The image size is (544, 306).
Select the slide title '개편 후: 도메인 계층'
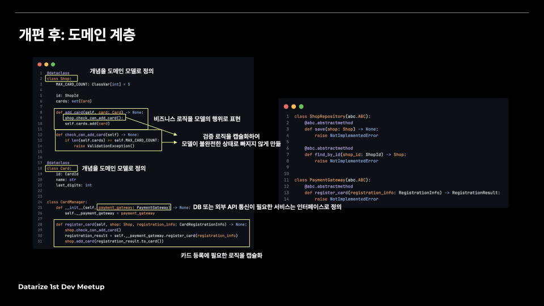point(76,35)
